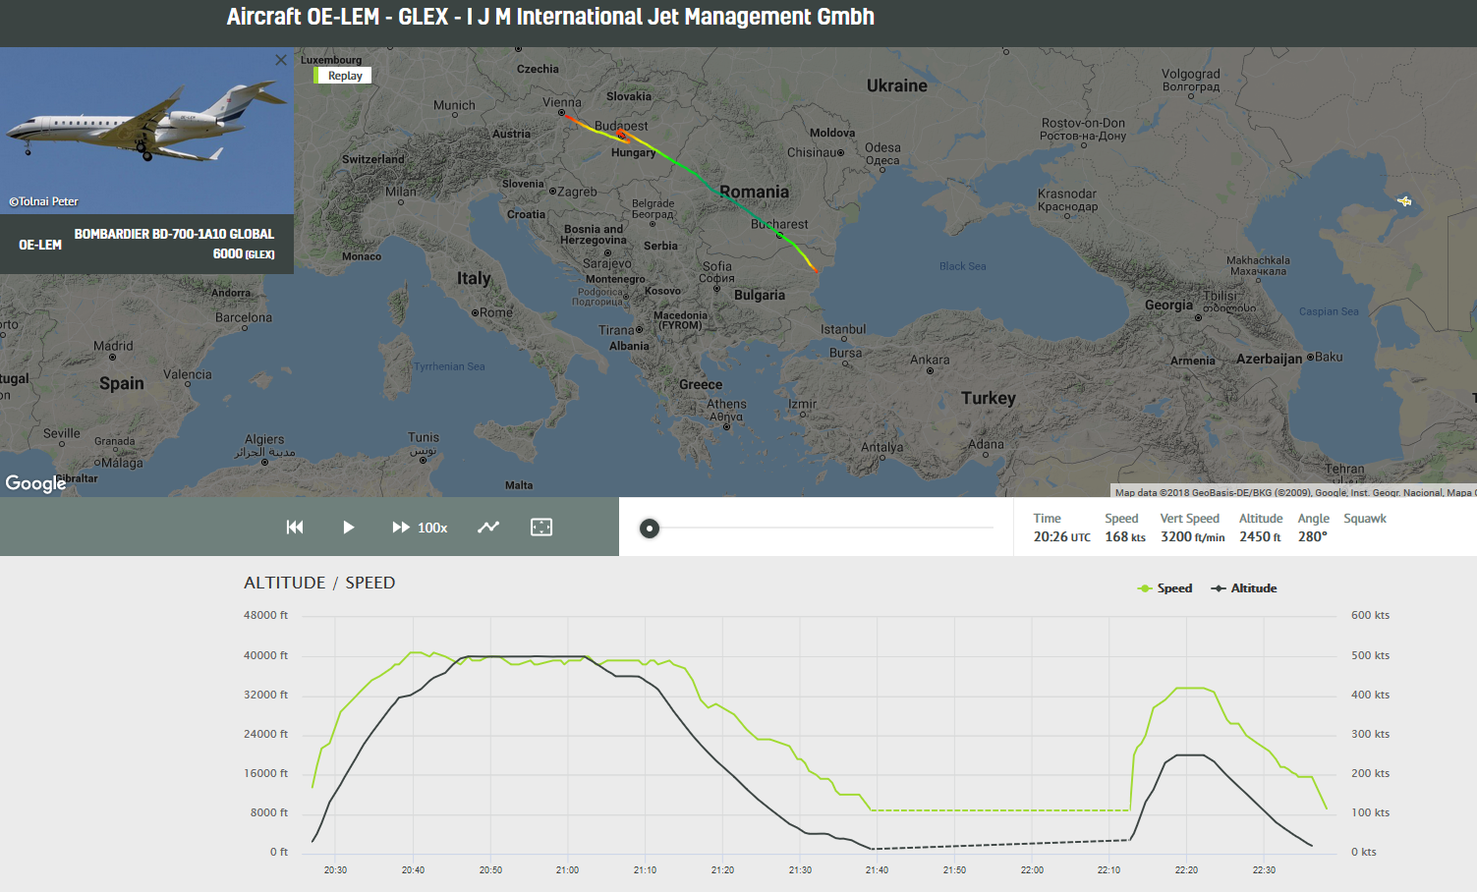
Task: Click the flight path start near Vienna
Action: point(563,114)
